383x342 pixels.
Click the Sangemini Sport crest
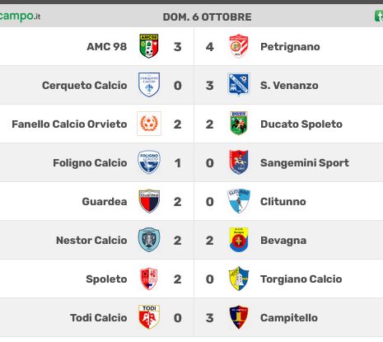pyautogui.click(x=239, y=162)
